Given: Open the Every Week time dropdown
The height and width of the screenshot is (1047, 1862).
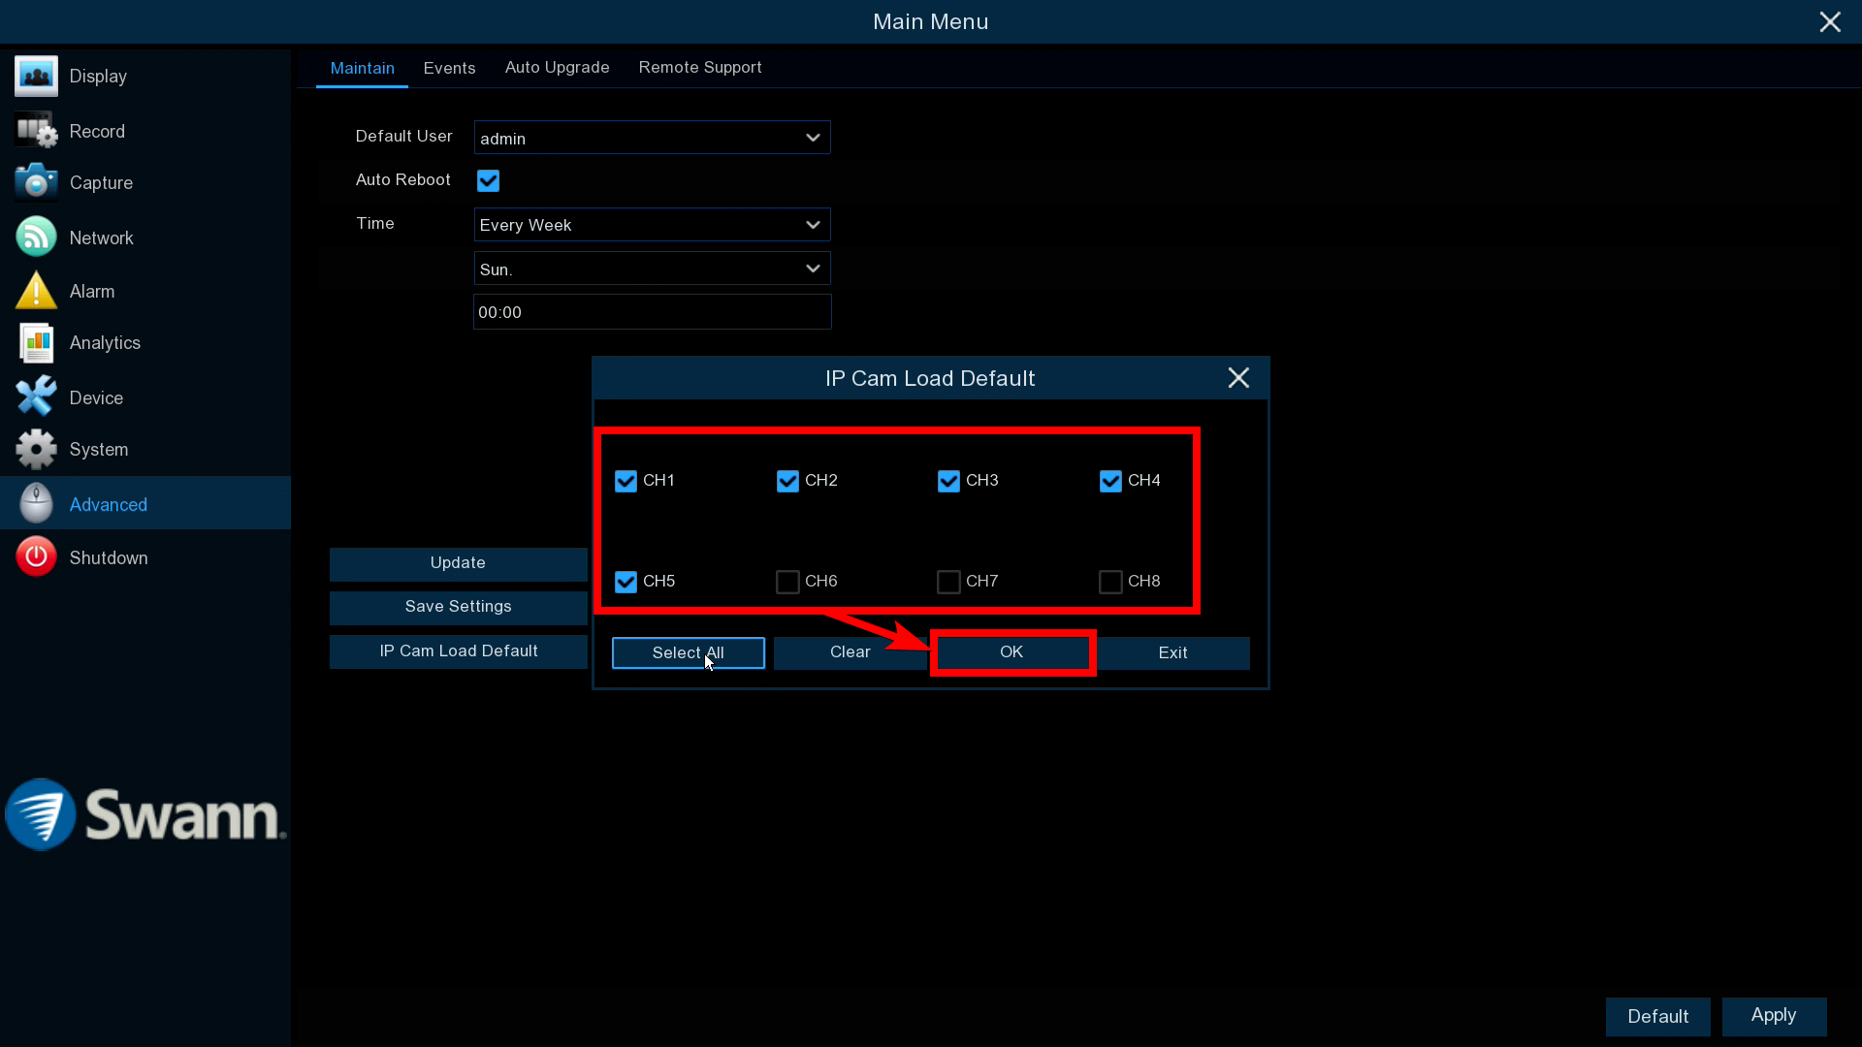Looking at the screenshot, I should [652, 225].
